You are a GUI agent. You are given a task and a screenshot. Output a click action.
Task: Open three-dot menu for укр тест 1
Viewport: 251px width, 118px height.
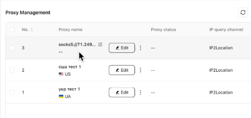tap(140, 92)
